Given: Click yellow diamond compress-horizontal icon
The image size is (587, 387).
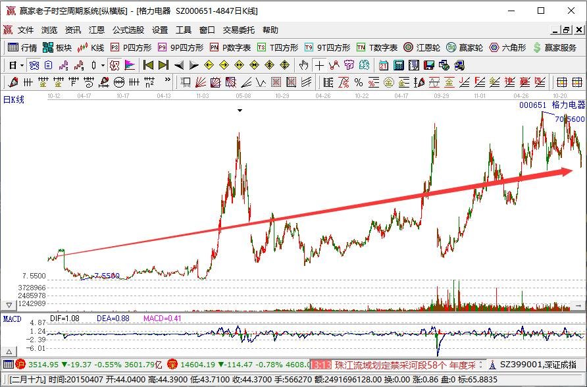Looking at the screenshot, I should 254,66.
